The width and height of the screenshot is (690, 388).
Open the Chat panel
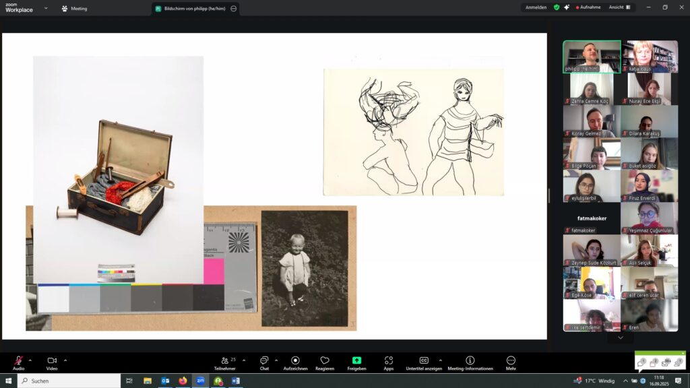[264, 361]
